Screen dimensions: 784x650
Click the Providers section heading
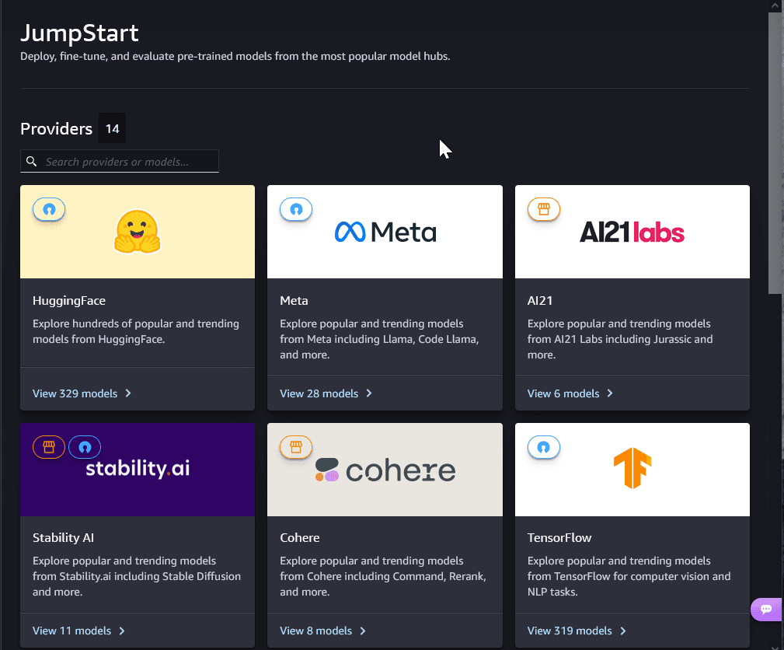pos(56,128)
